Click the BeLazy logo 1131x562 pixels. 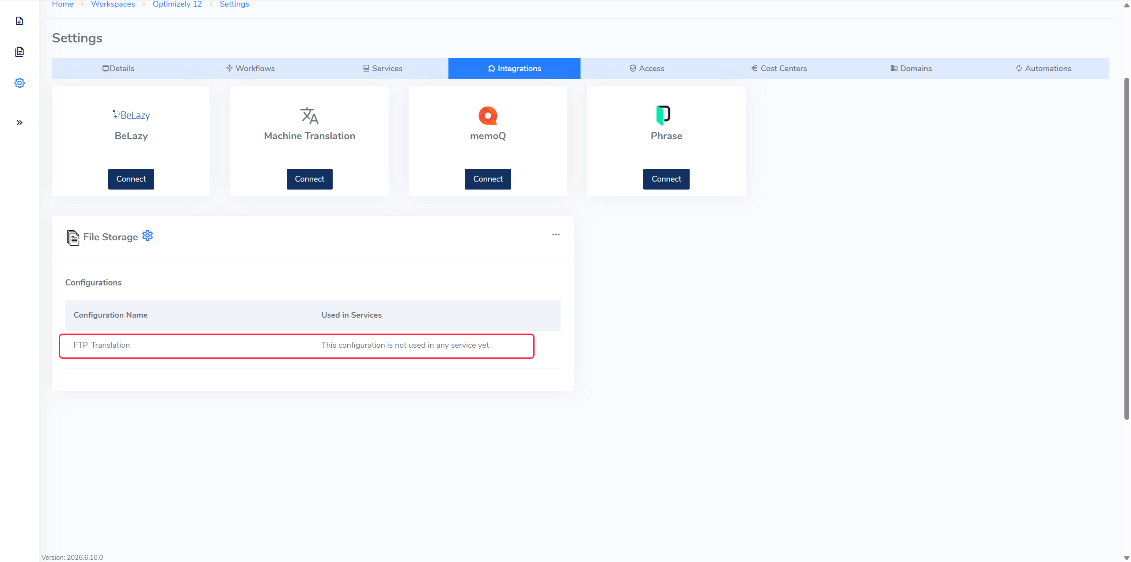[131, 115]
